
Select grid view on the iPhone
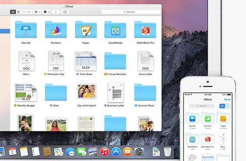pyautogui.click(x=222, y=106)
